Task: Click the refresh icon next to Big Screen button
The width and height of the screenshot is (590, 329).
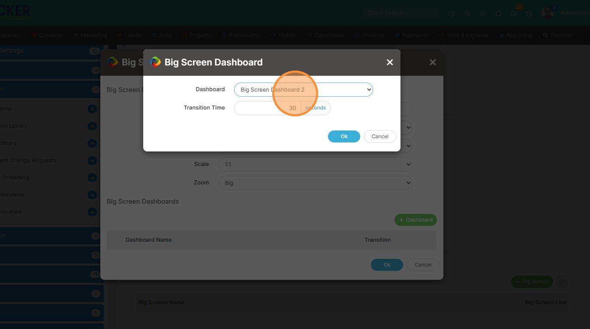Action: click(x=562, y=282)
